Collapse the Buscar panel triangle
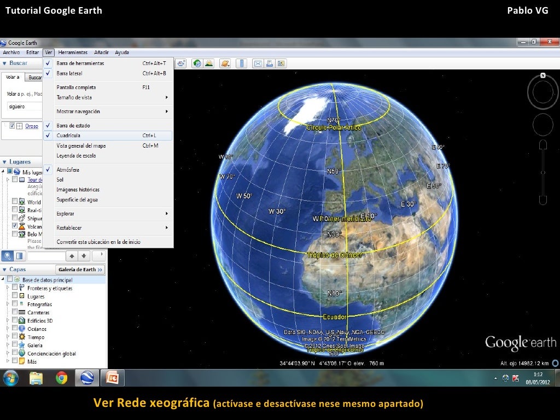The width and height of the screenshot is (560, 420). [4, 63]
